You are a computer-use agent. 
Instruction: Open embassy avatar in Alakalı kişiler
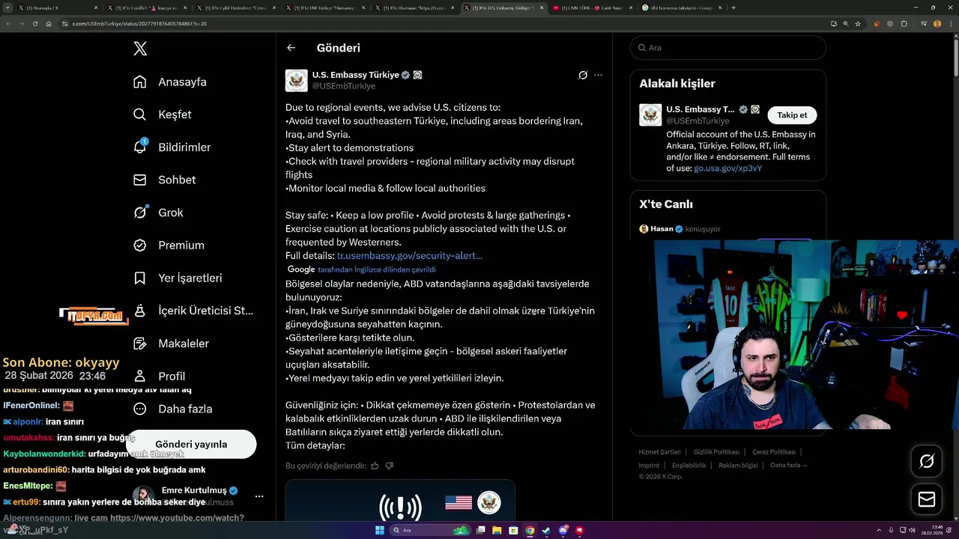650,115
